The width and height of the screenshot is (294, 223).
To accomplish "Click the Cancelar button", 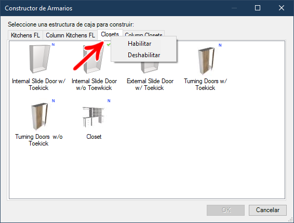I will (268, 210).
